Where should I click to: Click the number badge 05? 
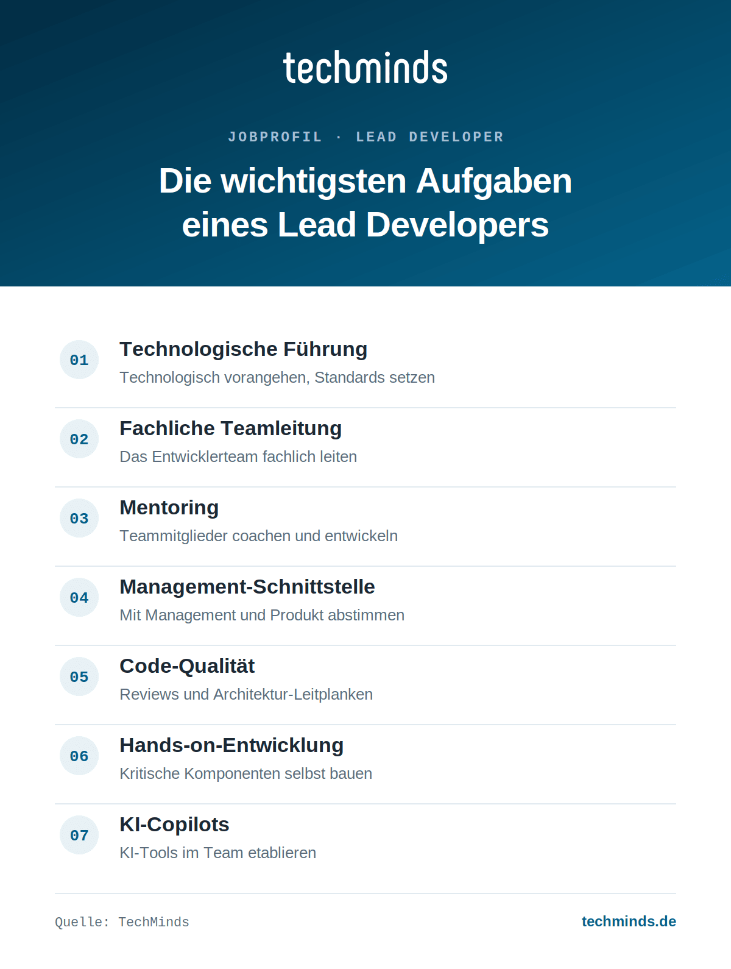(x=79, y=676)
